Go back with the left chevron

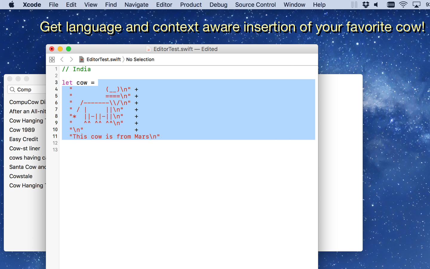coord(62,59)
